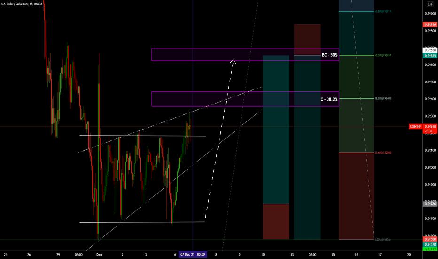The width and height of the screenshot is (438, 259).
Task: Select the red 0.92836 price label
Action: (x=430, y=24)
